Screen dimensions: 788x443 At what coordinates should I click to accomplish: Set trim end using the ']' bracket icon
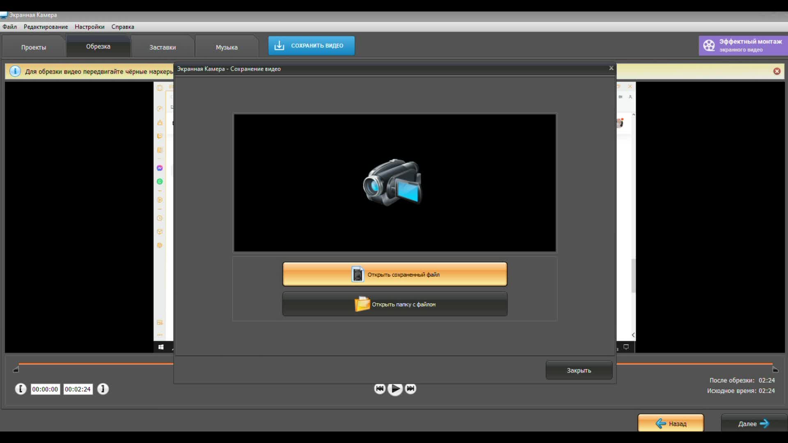pos(103,389)
